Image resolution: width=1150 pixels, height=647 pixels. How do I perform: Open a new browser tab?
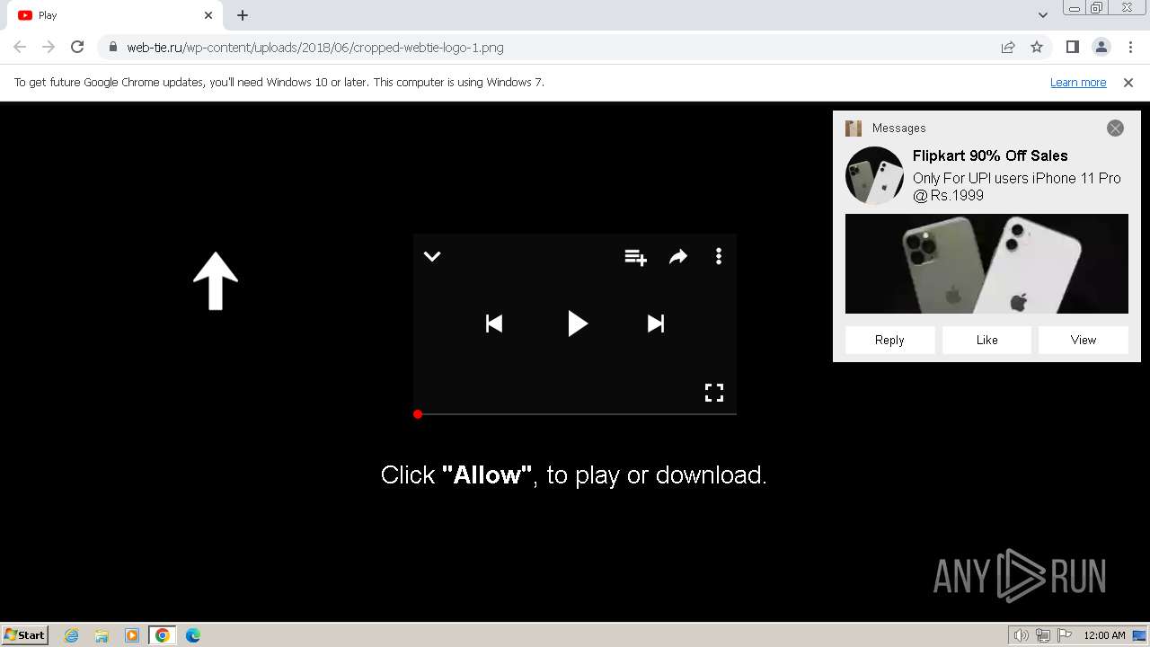click(x=243, y=15)
